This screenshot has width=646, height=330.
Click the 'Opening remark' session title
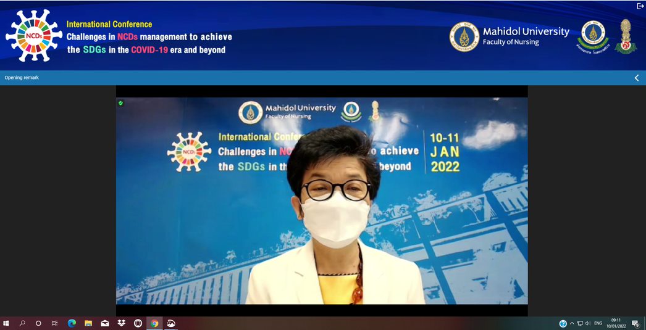(22, 77)
